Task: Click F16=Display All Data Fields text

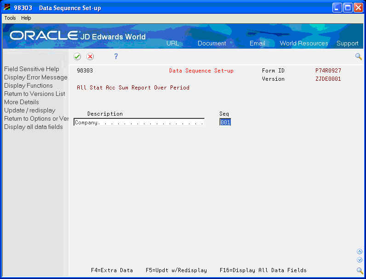Action: [x=263, y=270]
